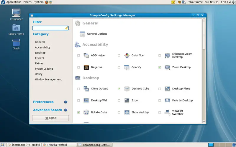Open the Advanced Search link
This screenshot has height=147, width=236.
click(47, 110)
